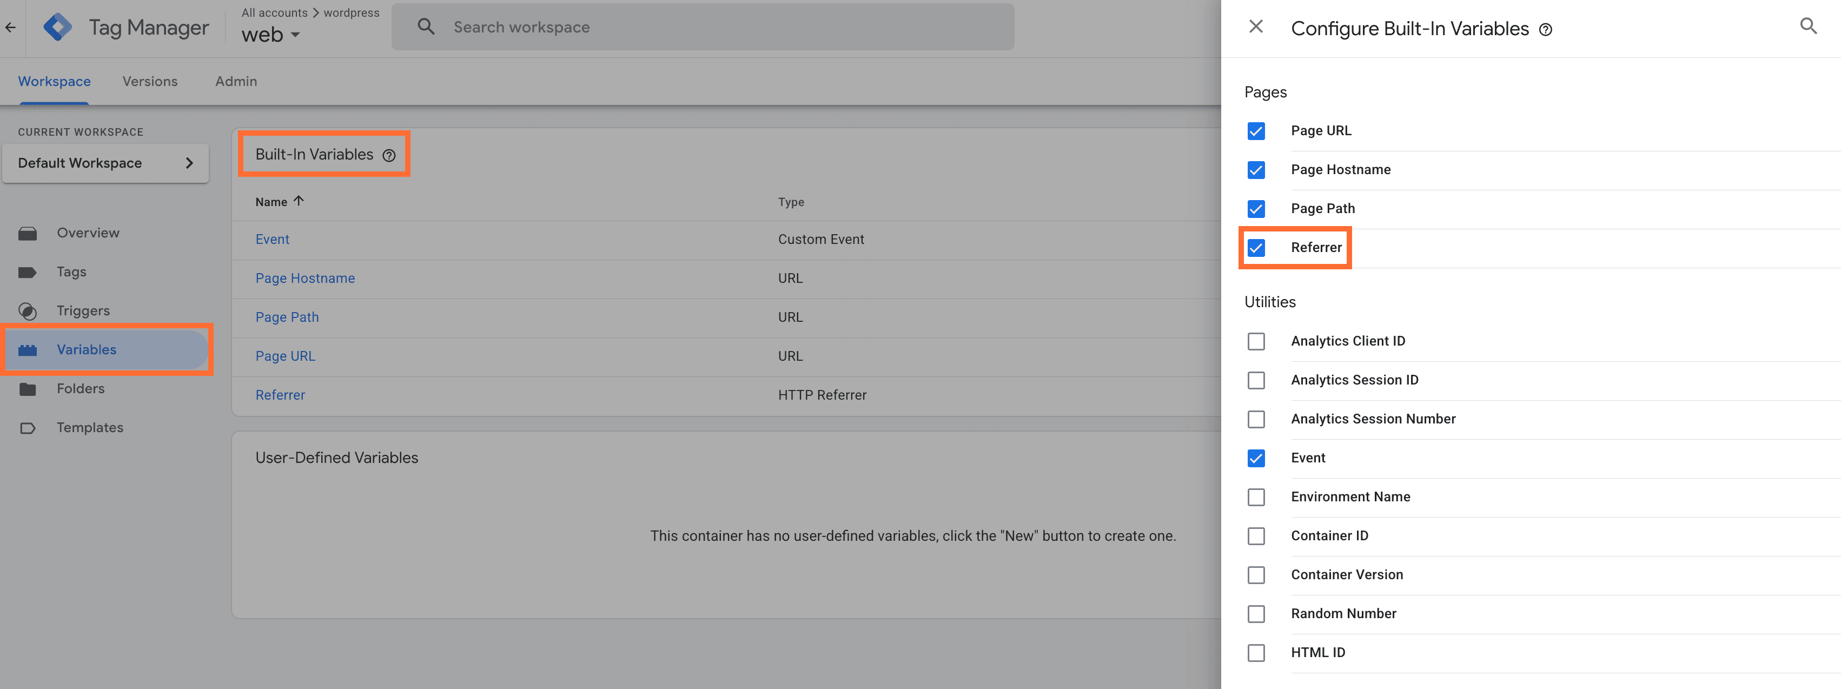Open the Triggers section

click(x=83, y=310)
